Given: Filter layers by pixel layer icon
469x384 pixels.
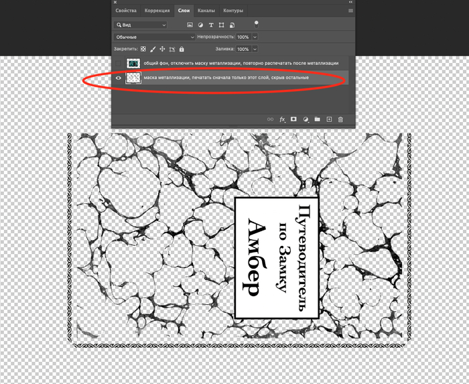Looking at the screenshot, I should pos(190,25).
